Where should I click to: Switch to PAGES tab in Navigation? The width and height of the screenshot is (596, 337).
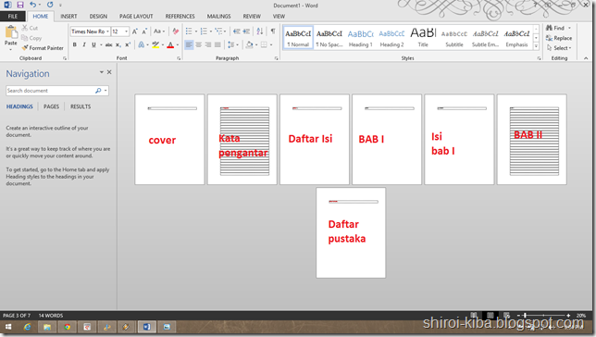[51, 106]
